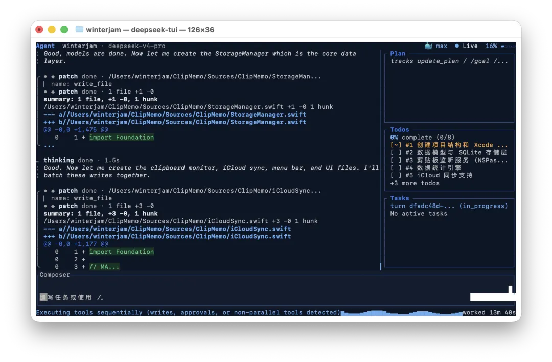
Task: Click the bullet on the '1 file +3 -0' patch
Action: point(45,206)
